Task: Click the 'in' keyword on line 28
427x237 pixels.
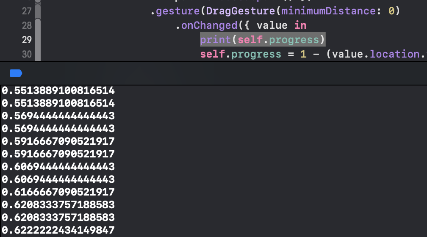Action: tap(300, 25)
